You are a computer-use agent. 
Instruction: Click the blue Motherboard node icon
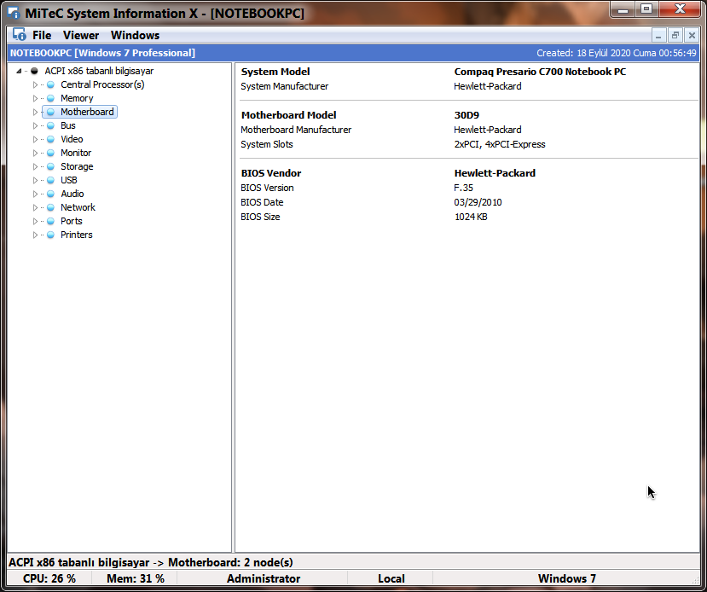coord(51,112)
